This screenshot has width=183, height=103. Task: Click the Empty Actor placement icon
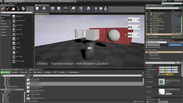click(14, 16)
